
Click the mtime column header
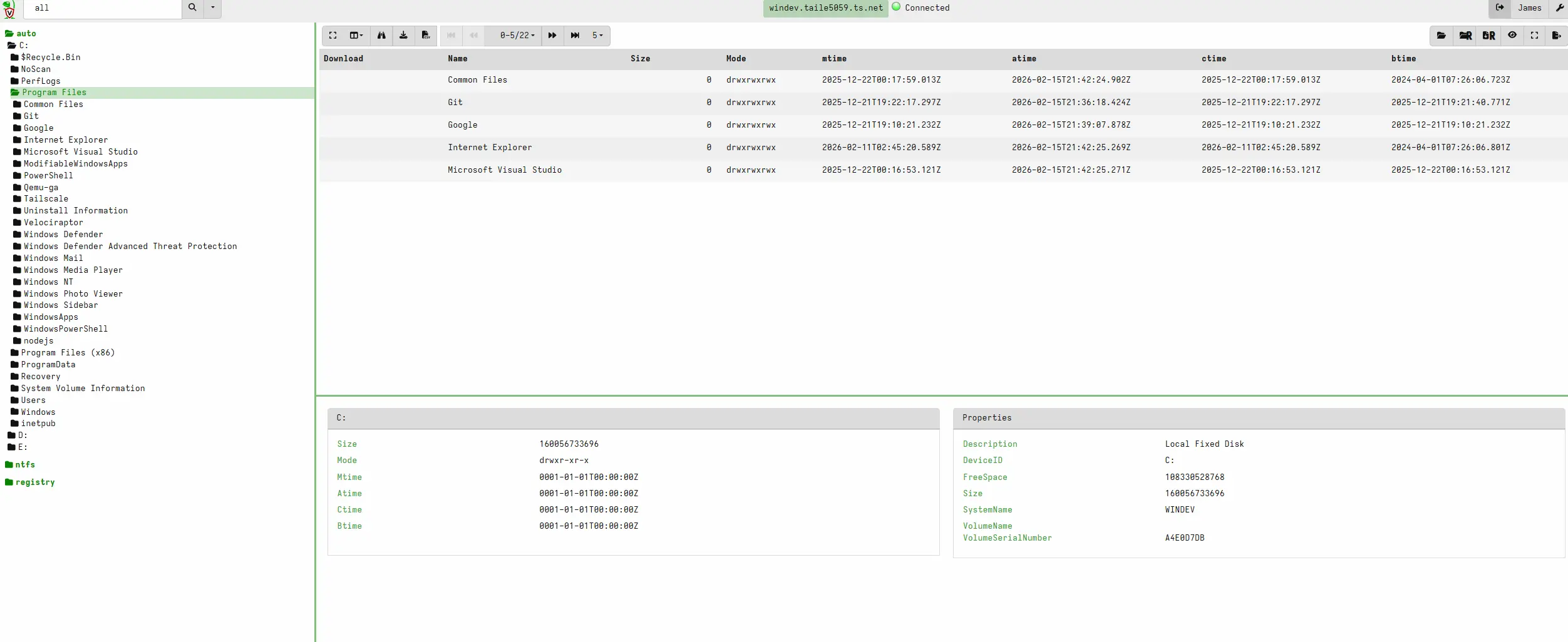[834, 59]
